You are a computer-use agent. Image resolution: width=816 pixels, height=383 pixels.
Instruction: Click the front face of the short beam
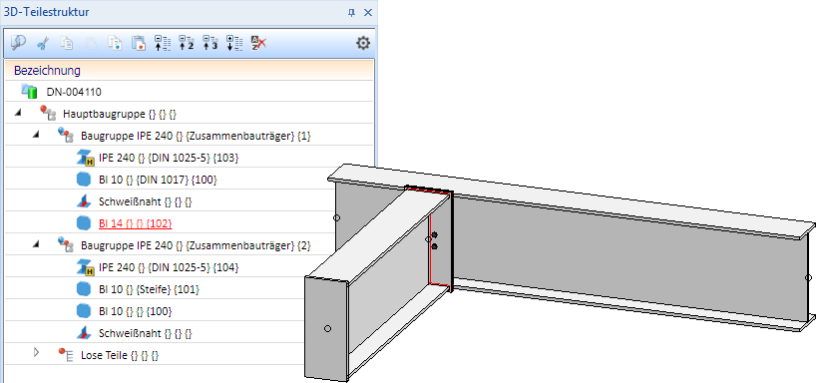pos(326,329)
